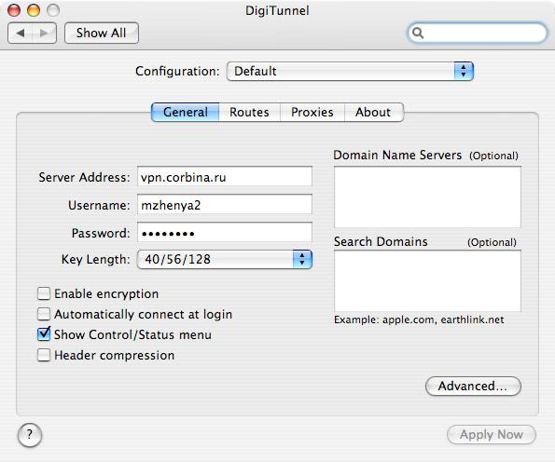Expand the Key Length dropdown
Image resolution: width=555 pixels, height=462 pixels.
(x=225, y=260)
